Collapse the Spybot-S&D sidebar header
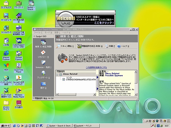 (34, 36)
